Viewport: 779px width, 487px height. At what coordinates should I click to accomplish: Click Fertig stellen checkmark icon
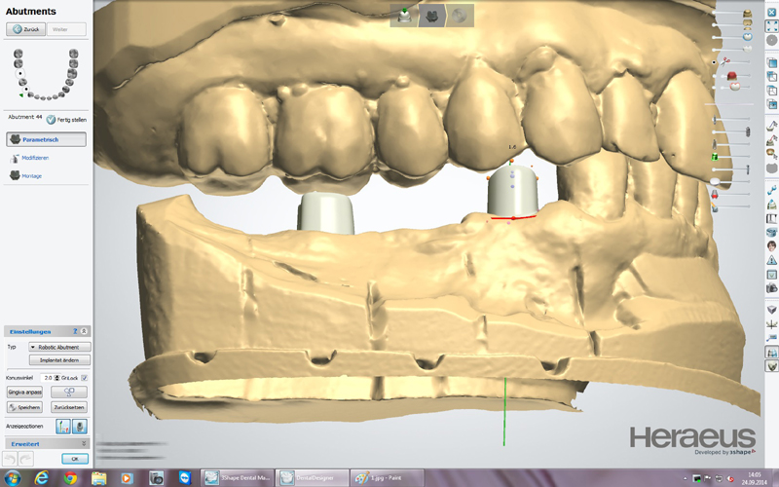coord(51,119)
